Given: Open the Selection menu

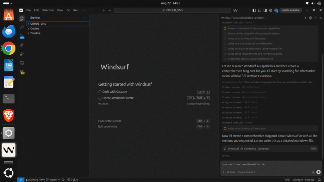Looking at the screenshot, I should (48, 10).
